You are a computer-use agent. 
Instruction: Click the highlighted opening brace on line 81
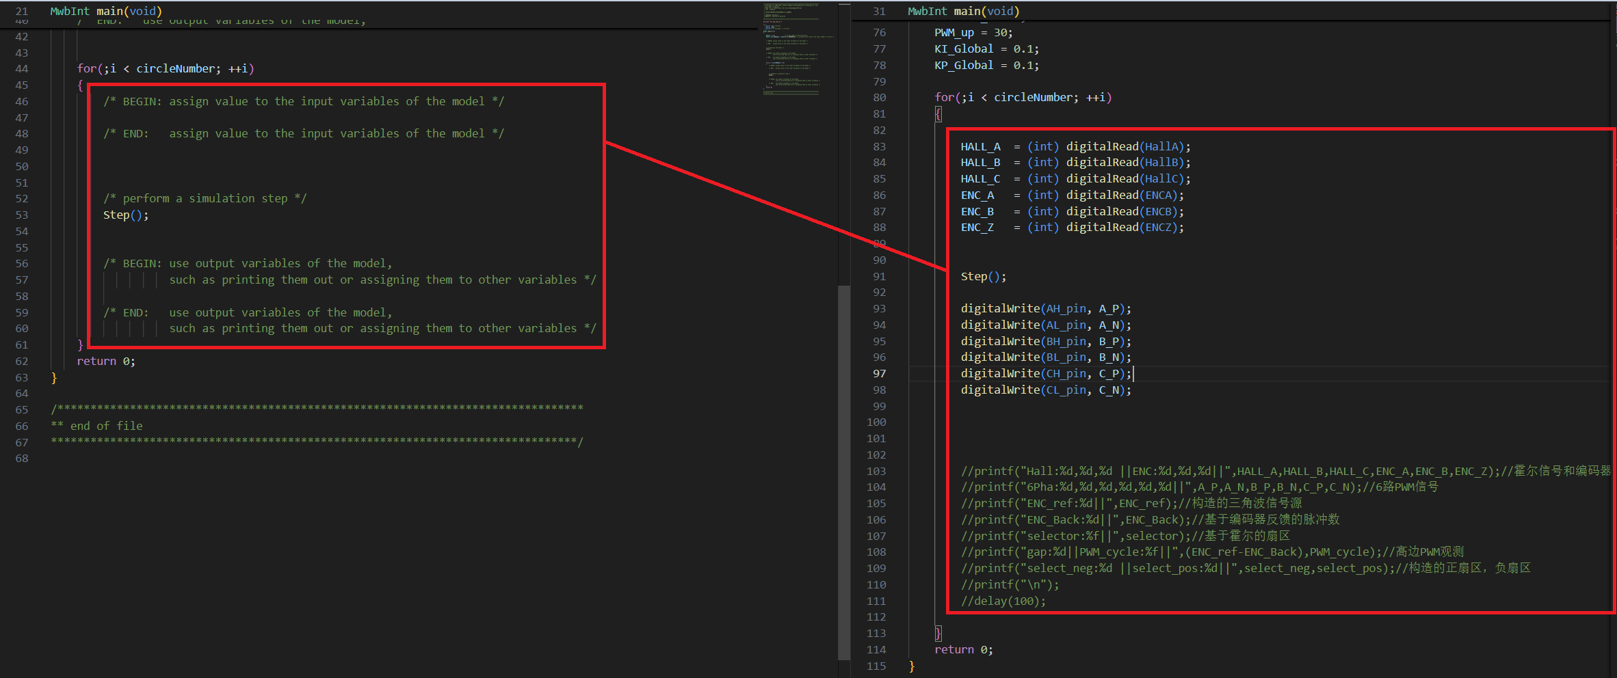tap(938, 113)
